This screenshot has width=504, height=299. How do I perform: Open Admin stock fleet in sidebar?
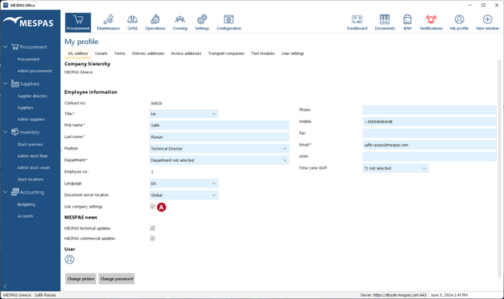32,156
